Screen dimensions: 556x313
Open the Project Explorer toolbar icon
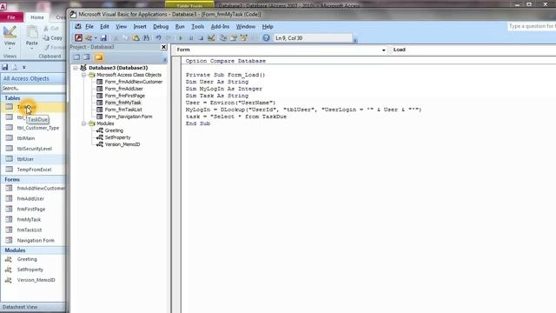coord(223,38)
